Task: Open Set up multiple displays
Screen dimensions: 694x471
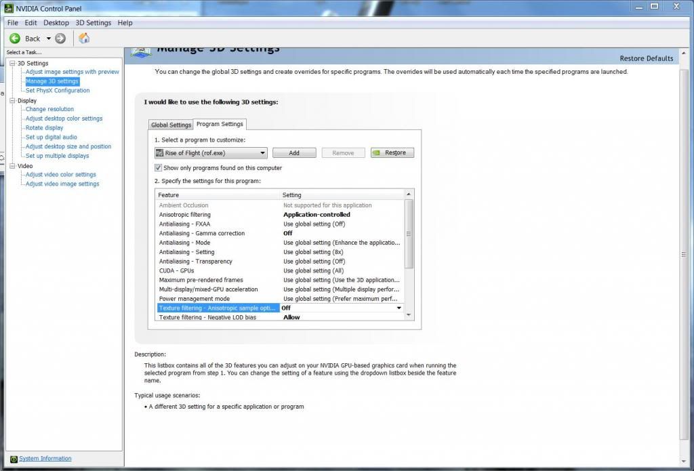Action: (x=57, y=155)
